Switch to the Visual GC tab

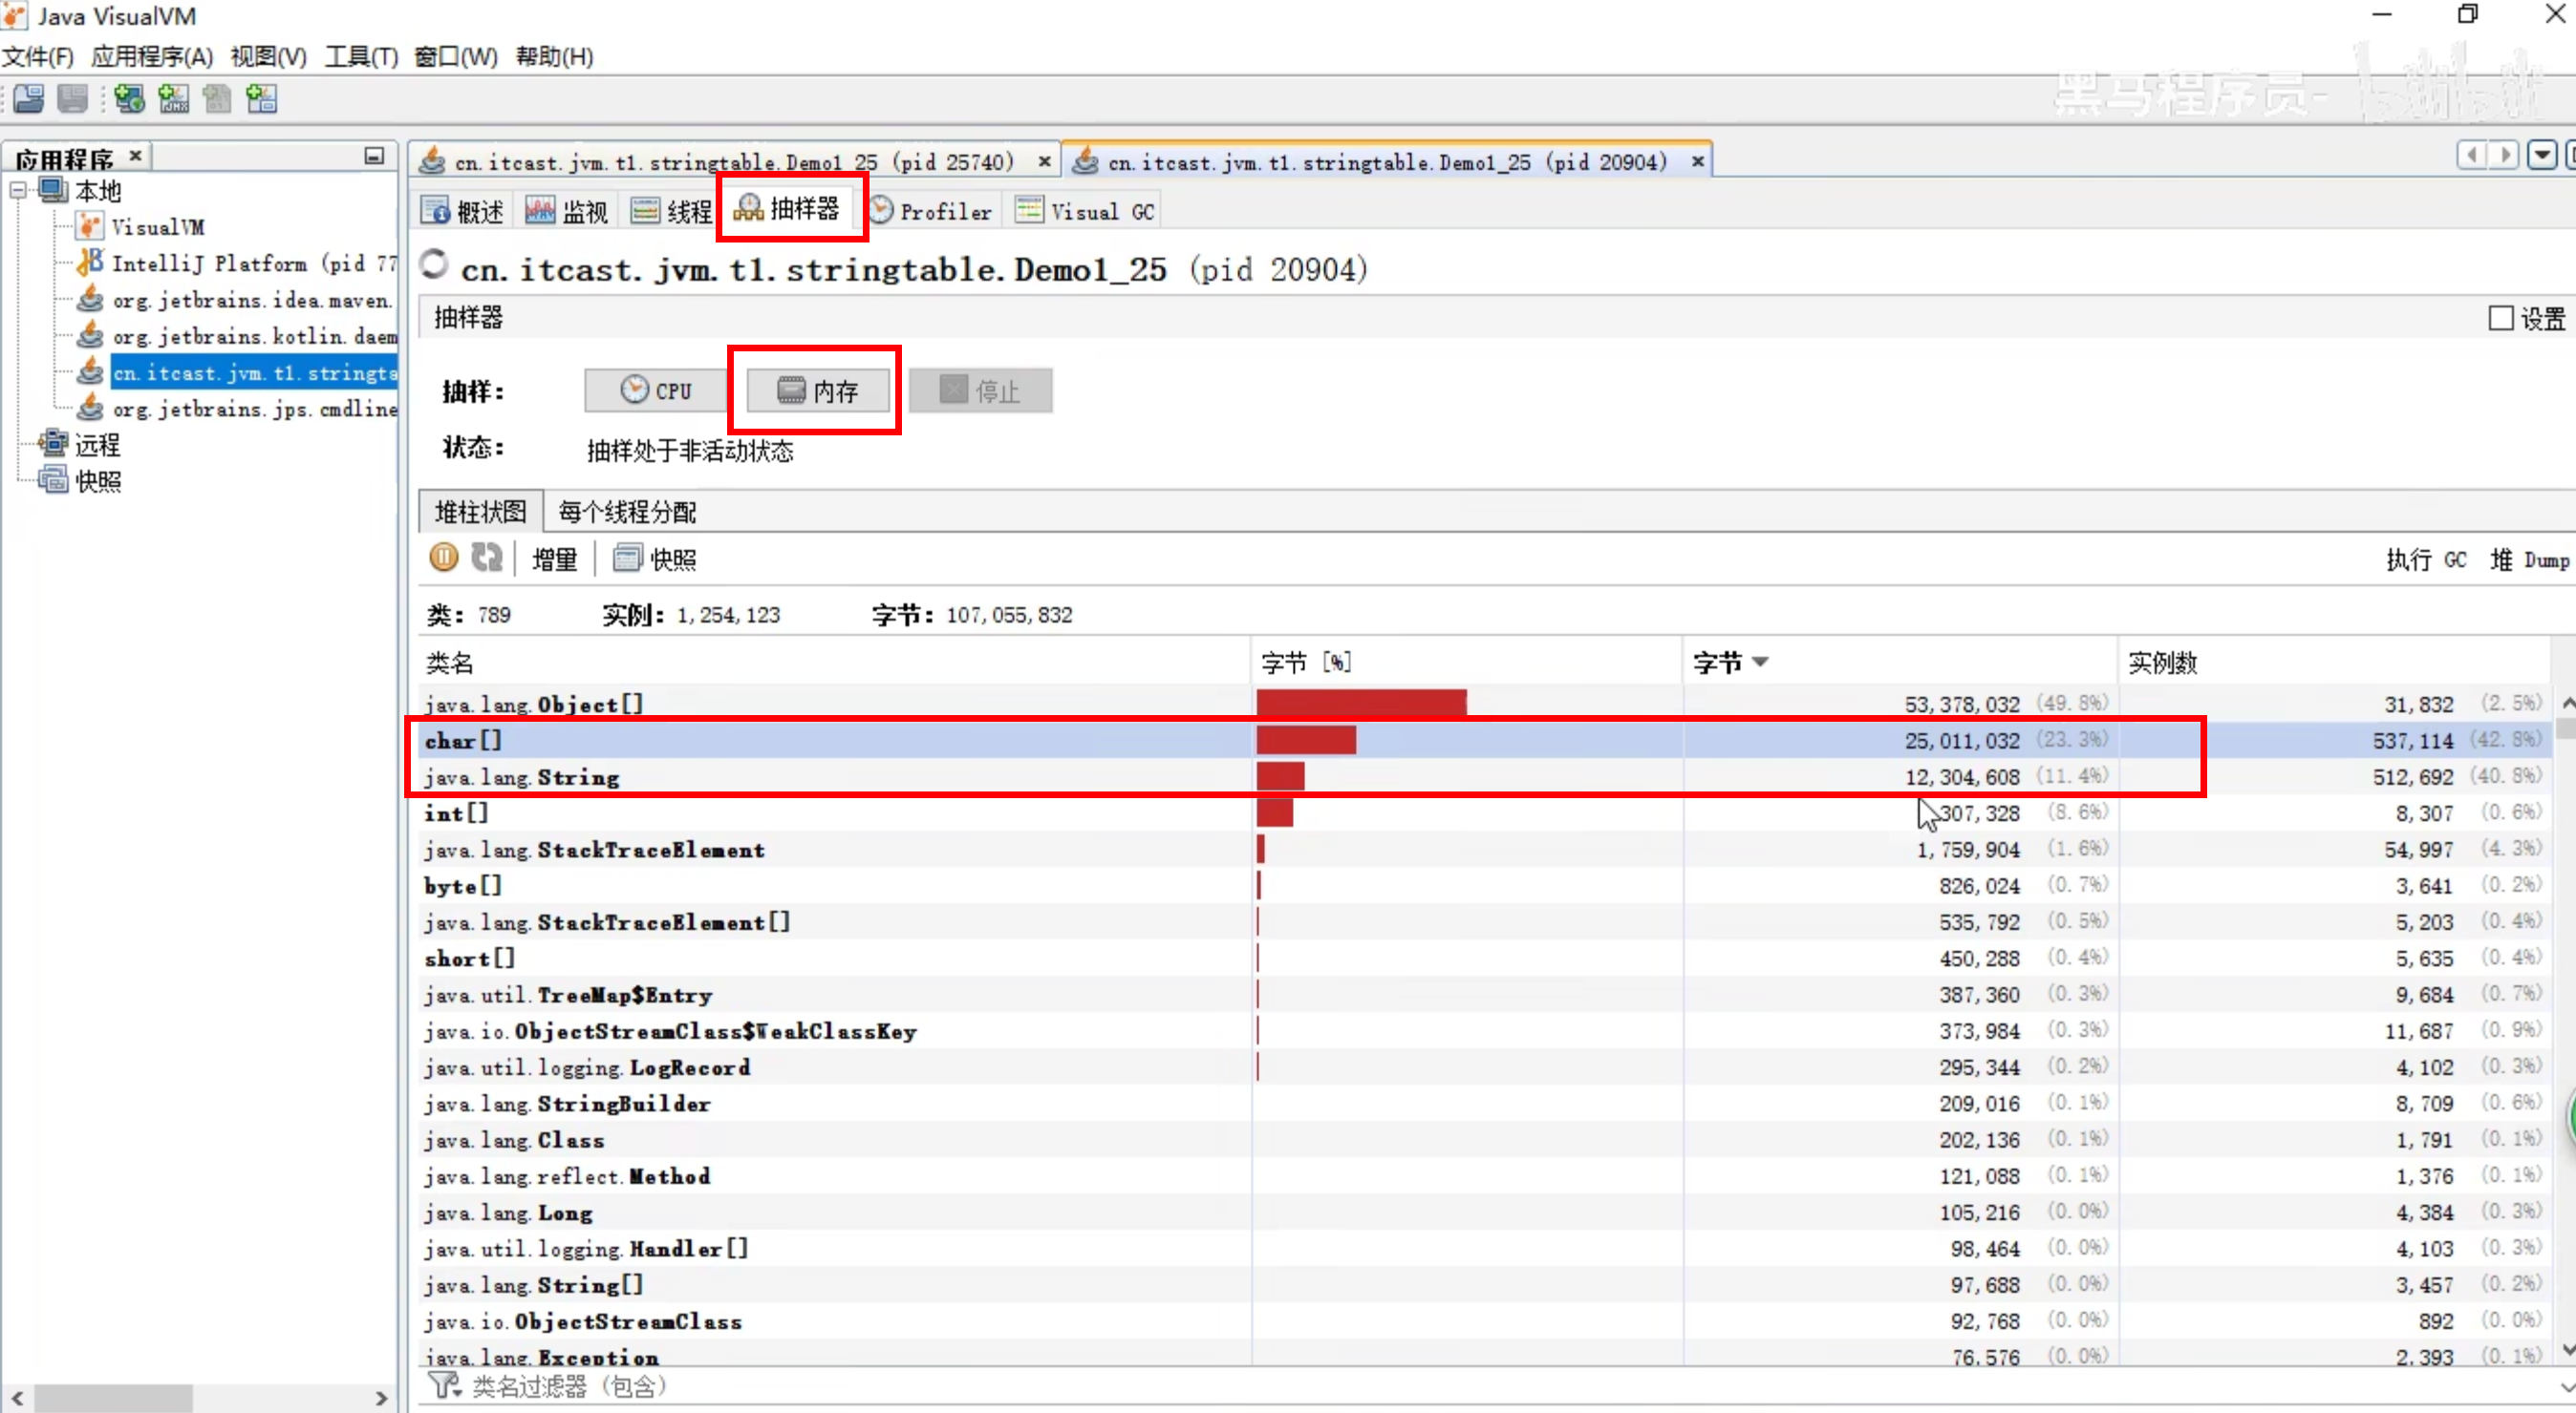(x=1086, y=211)
